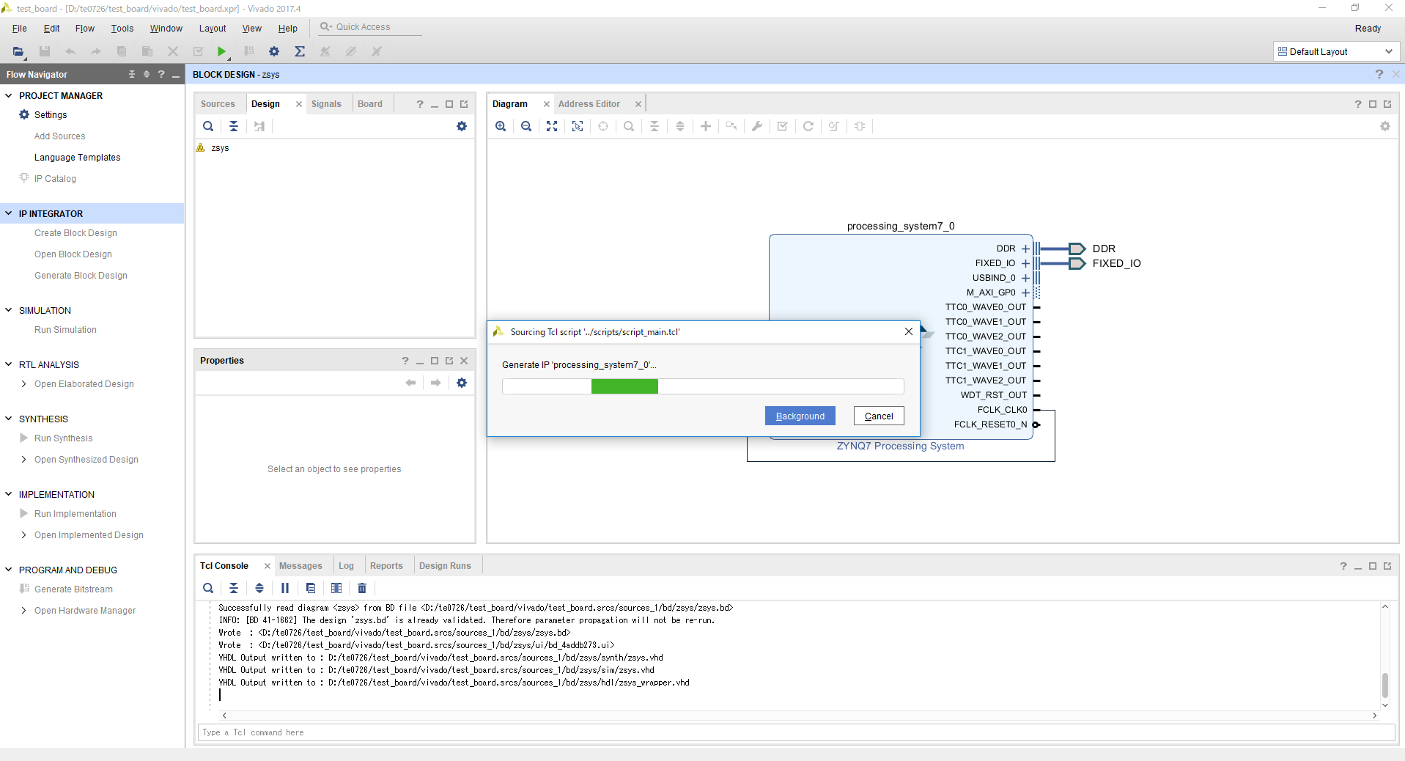This screenshot has height=761, width=1405.
Task: Clear the Tcl Console with trash icon
Action: tap(362, 588)
